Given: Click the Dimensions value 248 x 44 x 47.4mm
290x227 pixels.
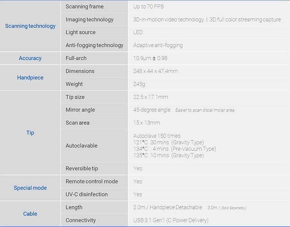Looking at the screenshot, I should 156,71.
